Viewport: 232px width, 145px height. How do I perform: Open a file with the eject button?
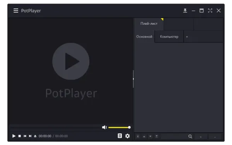tap(35, 136)
